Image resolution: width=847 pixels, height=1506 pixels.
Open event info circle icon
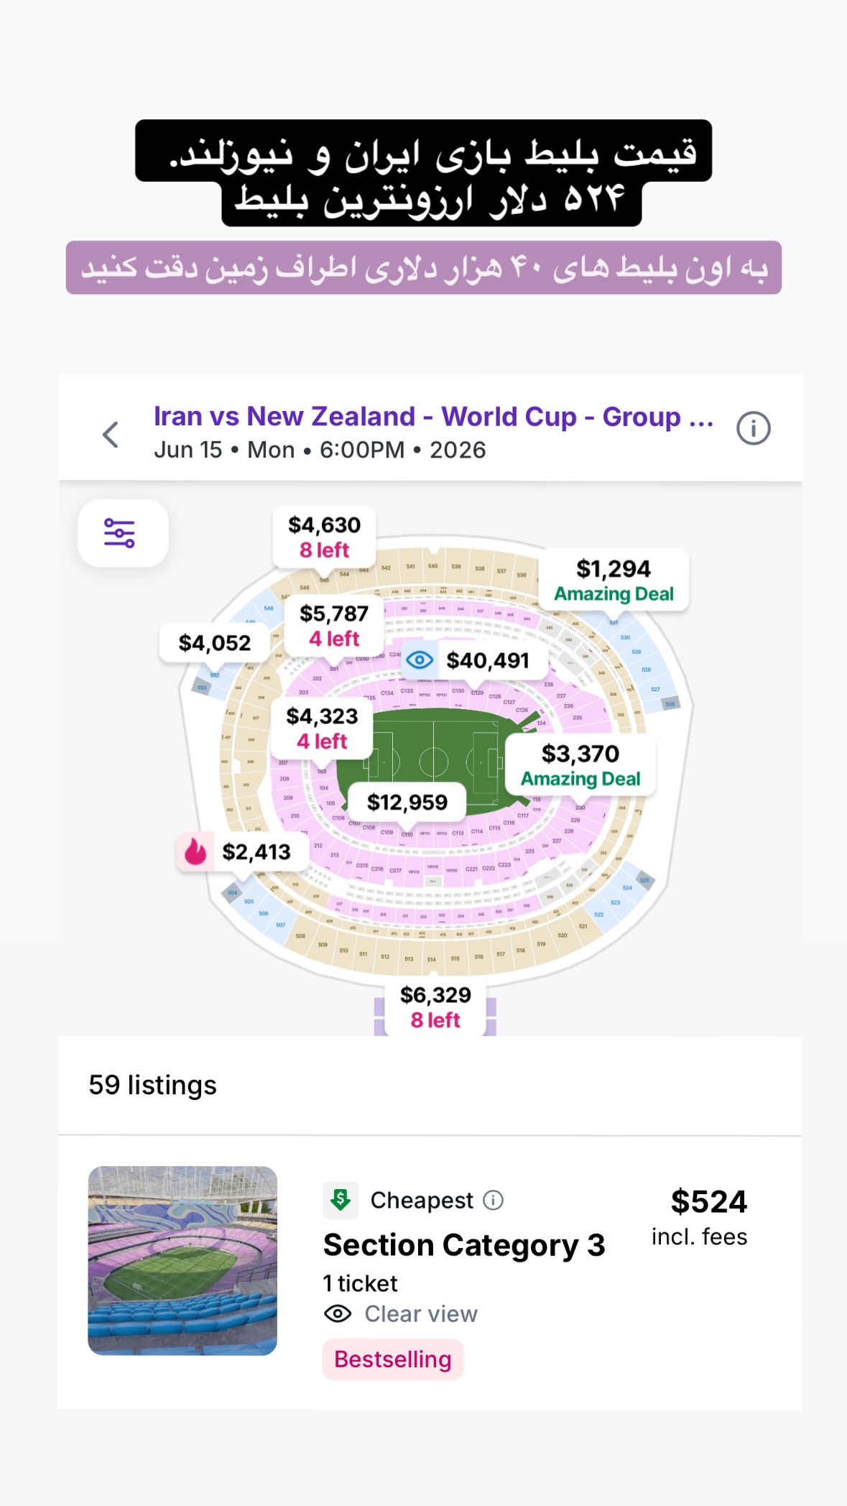pos(753,429)
